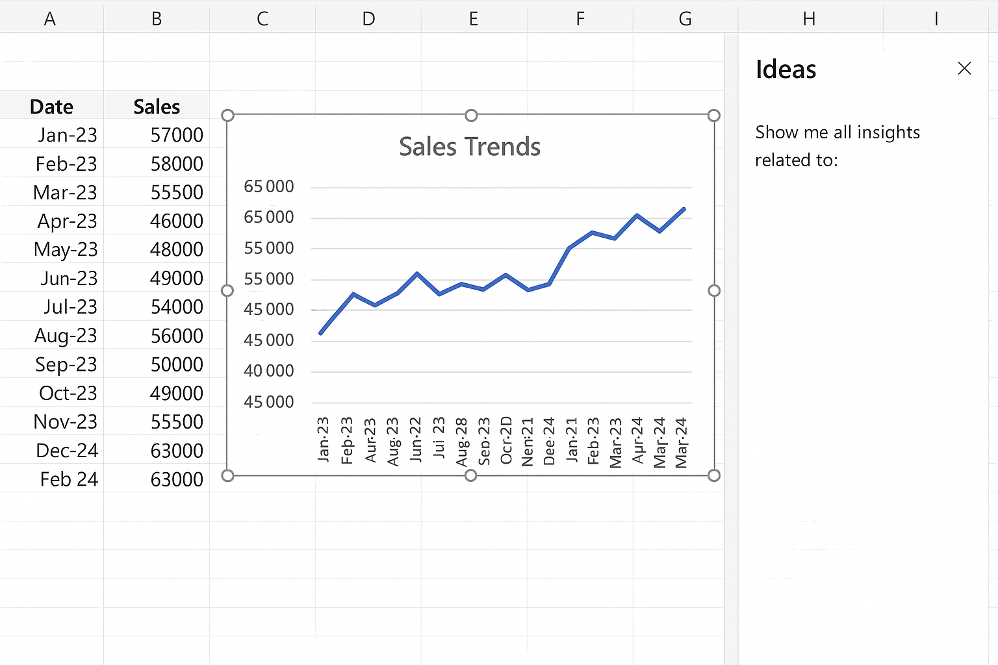Screen dimensions: 998x665
Task: Select the Sales Trends chart title
Action: click(x=470, y=147)
